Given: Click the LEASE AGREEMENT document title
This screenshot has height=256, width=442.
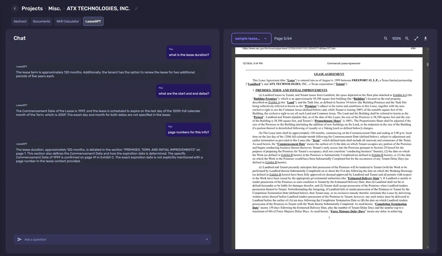Looking at the screenshot, I should click(329, 74).
